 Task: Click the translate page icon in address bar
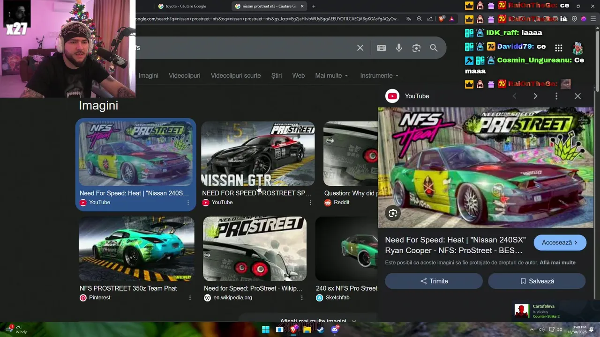click(x=409, y=19)
